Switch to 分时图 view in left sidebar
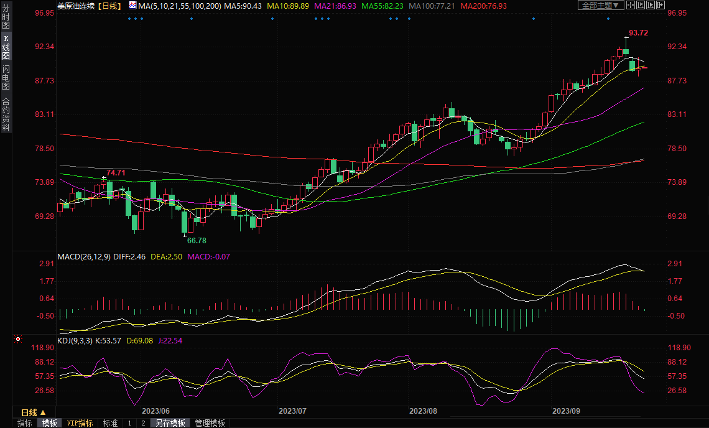This screenshot has height=428, width=709. pyautogui.click(x=6, y=21)
